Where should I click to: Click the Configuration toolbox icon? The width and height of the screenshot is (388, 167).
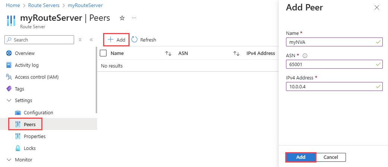pos(18,113)
